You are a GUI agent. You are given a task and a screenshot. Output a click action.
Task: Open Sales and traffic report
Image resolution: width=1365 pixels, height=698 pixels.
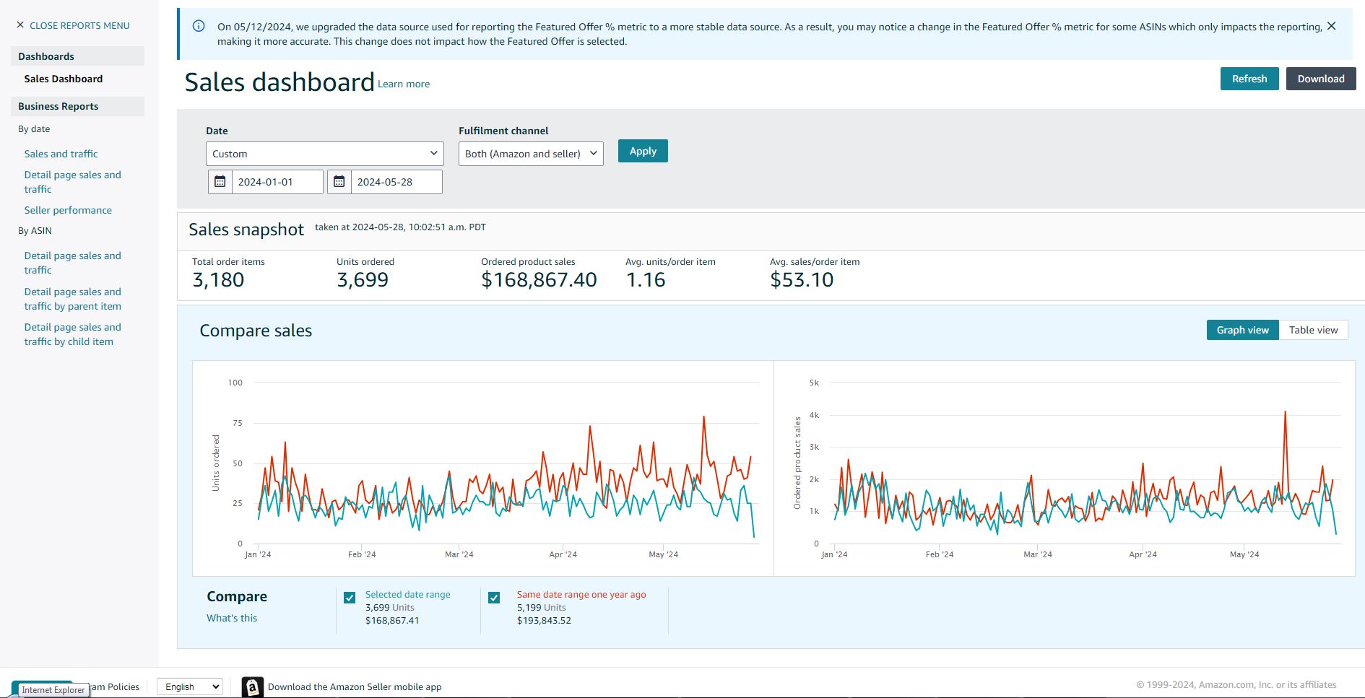61,154
